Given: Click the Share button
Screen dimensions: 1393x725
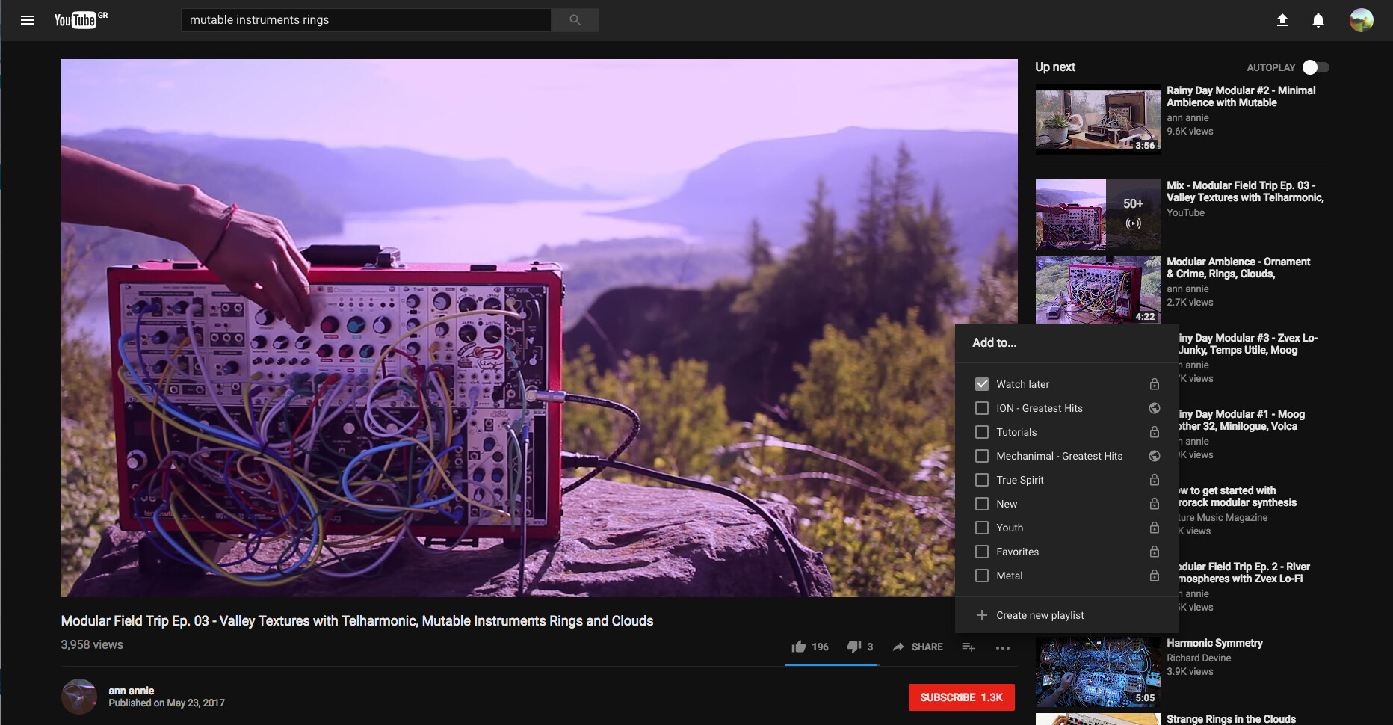Looking at the screenshot, I should pos(918,647).
